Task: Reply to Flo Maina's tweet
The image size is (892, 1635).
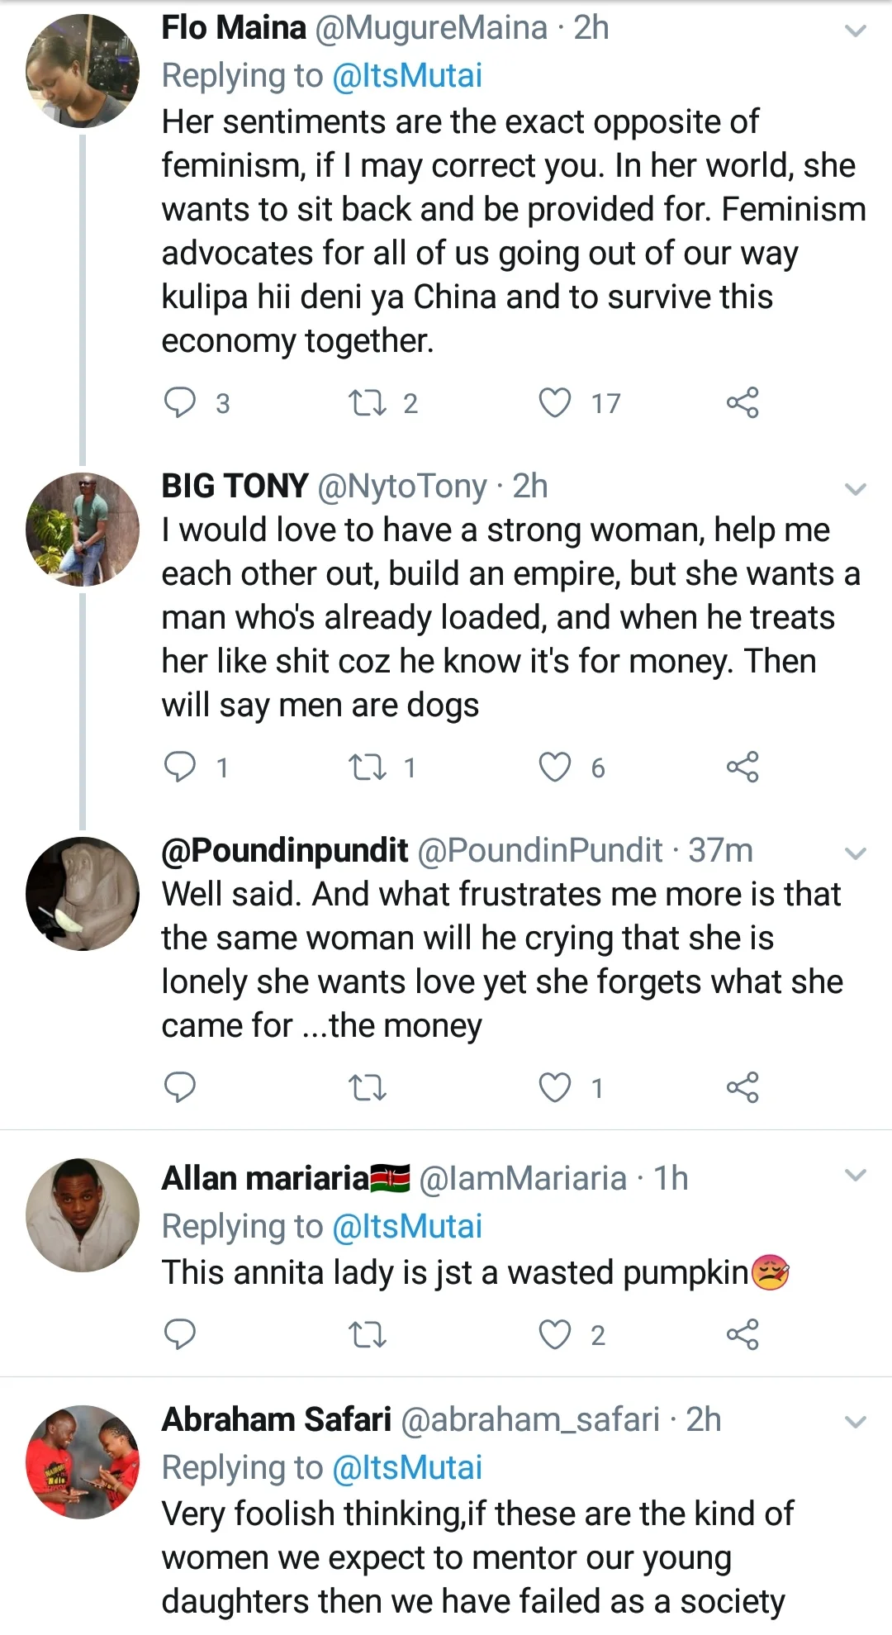Action: pos(180,402)
